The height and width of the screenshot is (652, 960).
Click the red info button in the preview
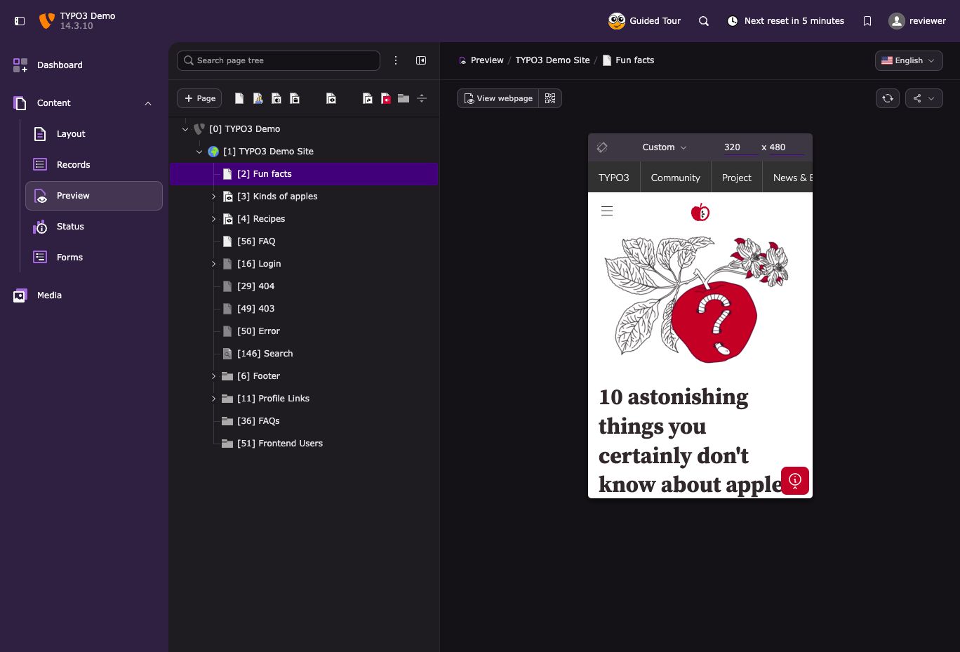pos(795,480)
